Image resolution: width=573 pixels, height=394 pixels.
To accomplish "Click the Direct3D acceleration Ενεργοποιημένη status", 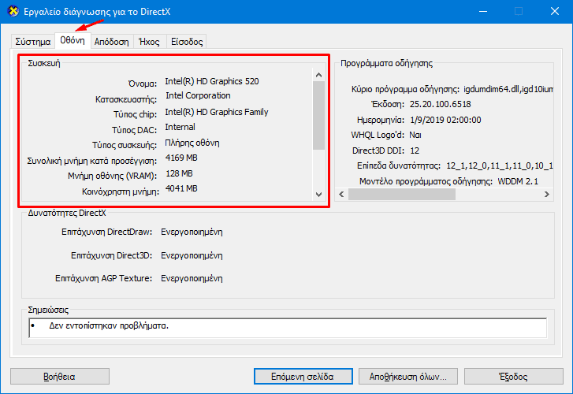I will click(192, 255).
